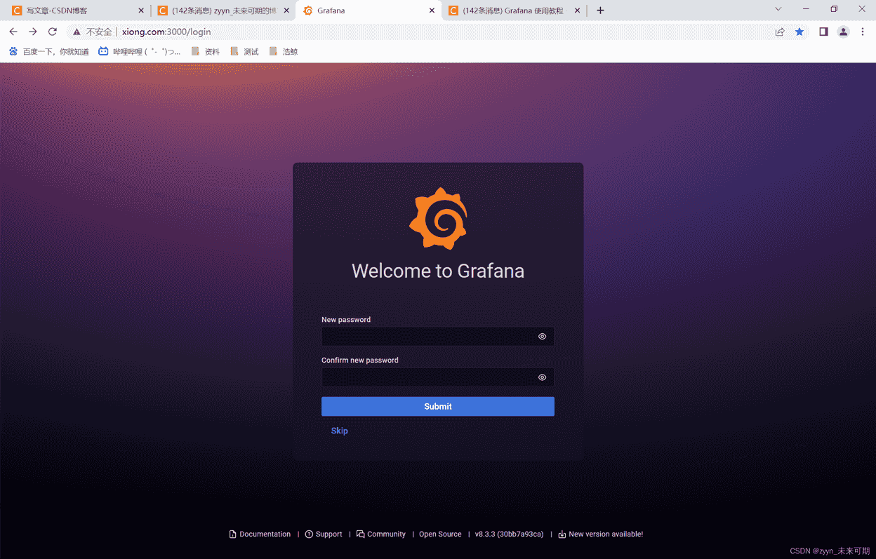This screenshot has width=876, height=559.
Task: Share this page from the address bar
Action: pos(780,32)
